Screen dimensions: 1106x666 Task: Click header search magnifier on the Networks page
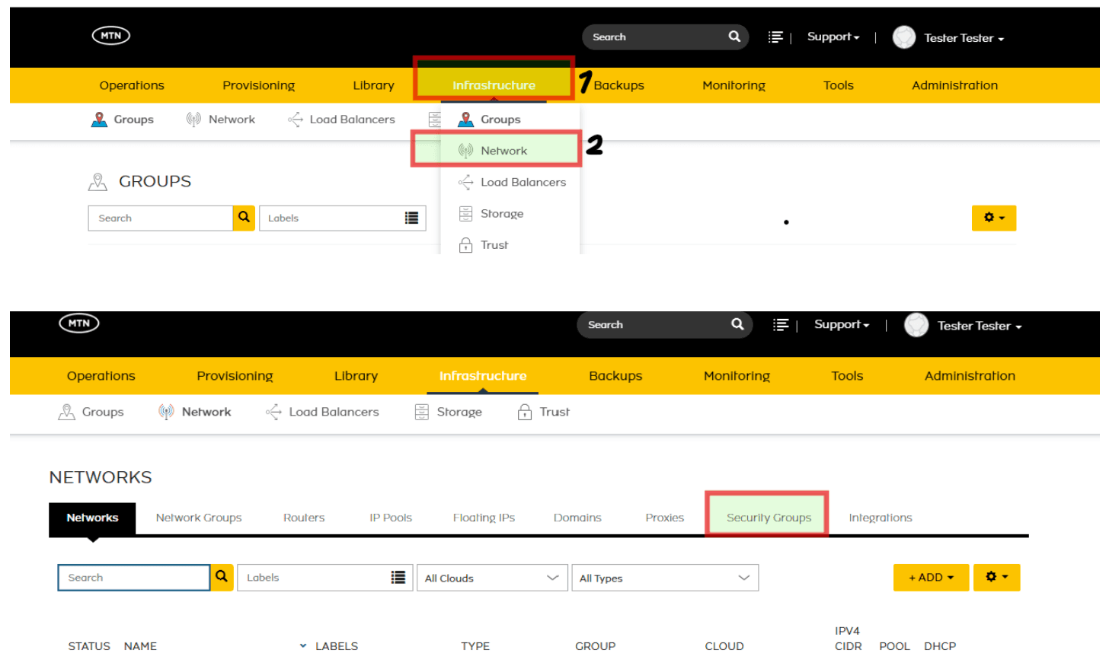[x=737, y=324]
